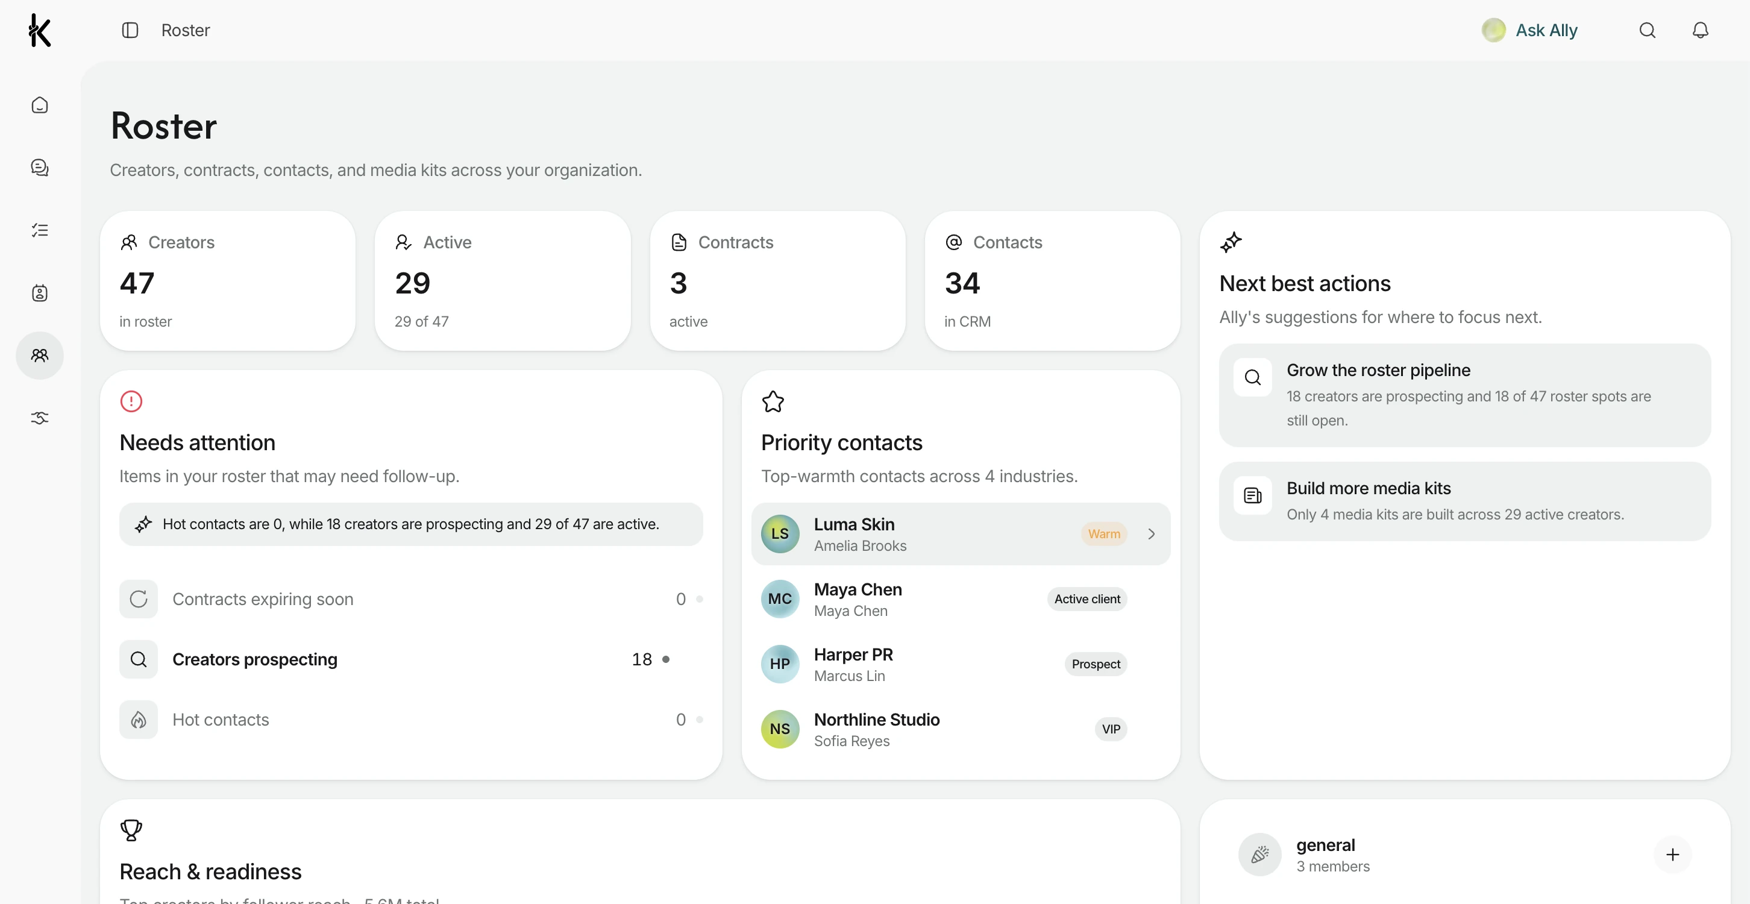
Task: Click the magnifier icon beside Creators prospecting
Action: 139,659
